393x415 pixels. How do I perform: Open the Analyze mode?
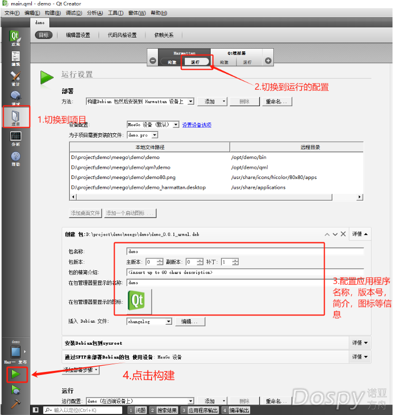[x=15, y=139]
